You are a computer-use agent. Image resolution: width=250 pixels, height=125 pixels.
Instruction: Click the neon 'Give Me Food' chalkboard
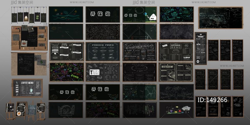(x=66, y=72)
